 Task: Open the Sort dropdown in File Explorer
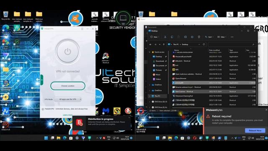coord(209,37)
